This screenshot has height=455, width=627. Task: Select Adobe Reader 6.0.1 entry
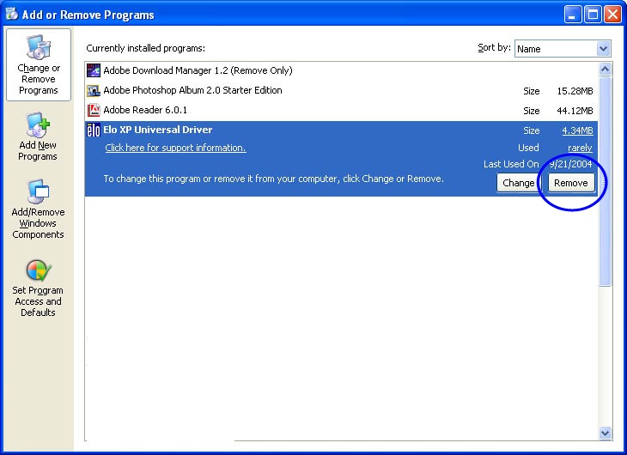[145, 110]
